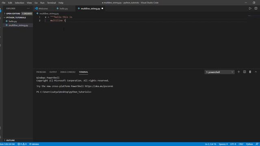Viewport: 260px width, 146px height.
Task: Open the Selection menu
Action: coord(19,3)
